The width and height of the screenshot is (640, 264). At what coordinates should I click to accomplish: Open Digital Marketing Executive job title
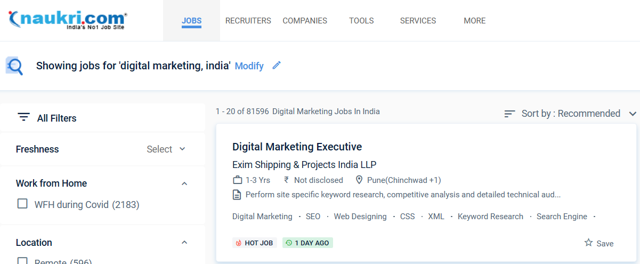coord(297,147)
